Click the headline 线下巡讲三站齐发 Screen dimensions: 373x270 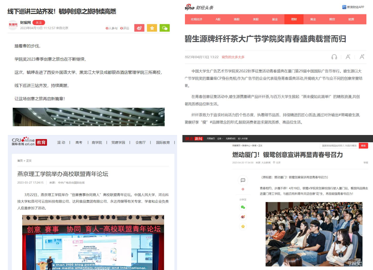pyautogui.click(x=62, y=11)
